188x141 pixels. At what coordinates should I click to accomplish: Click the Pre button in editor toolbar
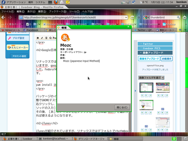pos(54,38)
